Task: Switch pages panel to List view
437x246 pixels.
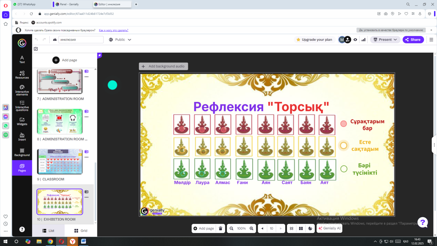Action: 49,231
